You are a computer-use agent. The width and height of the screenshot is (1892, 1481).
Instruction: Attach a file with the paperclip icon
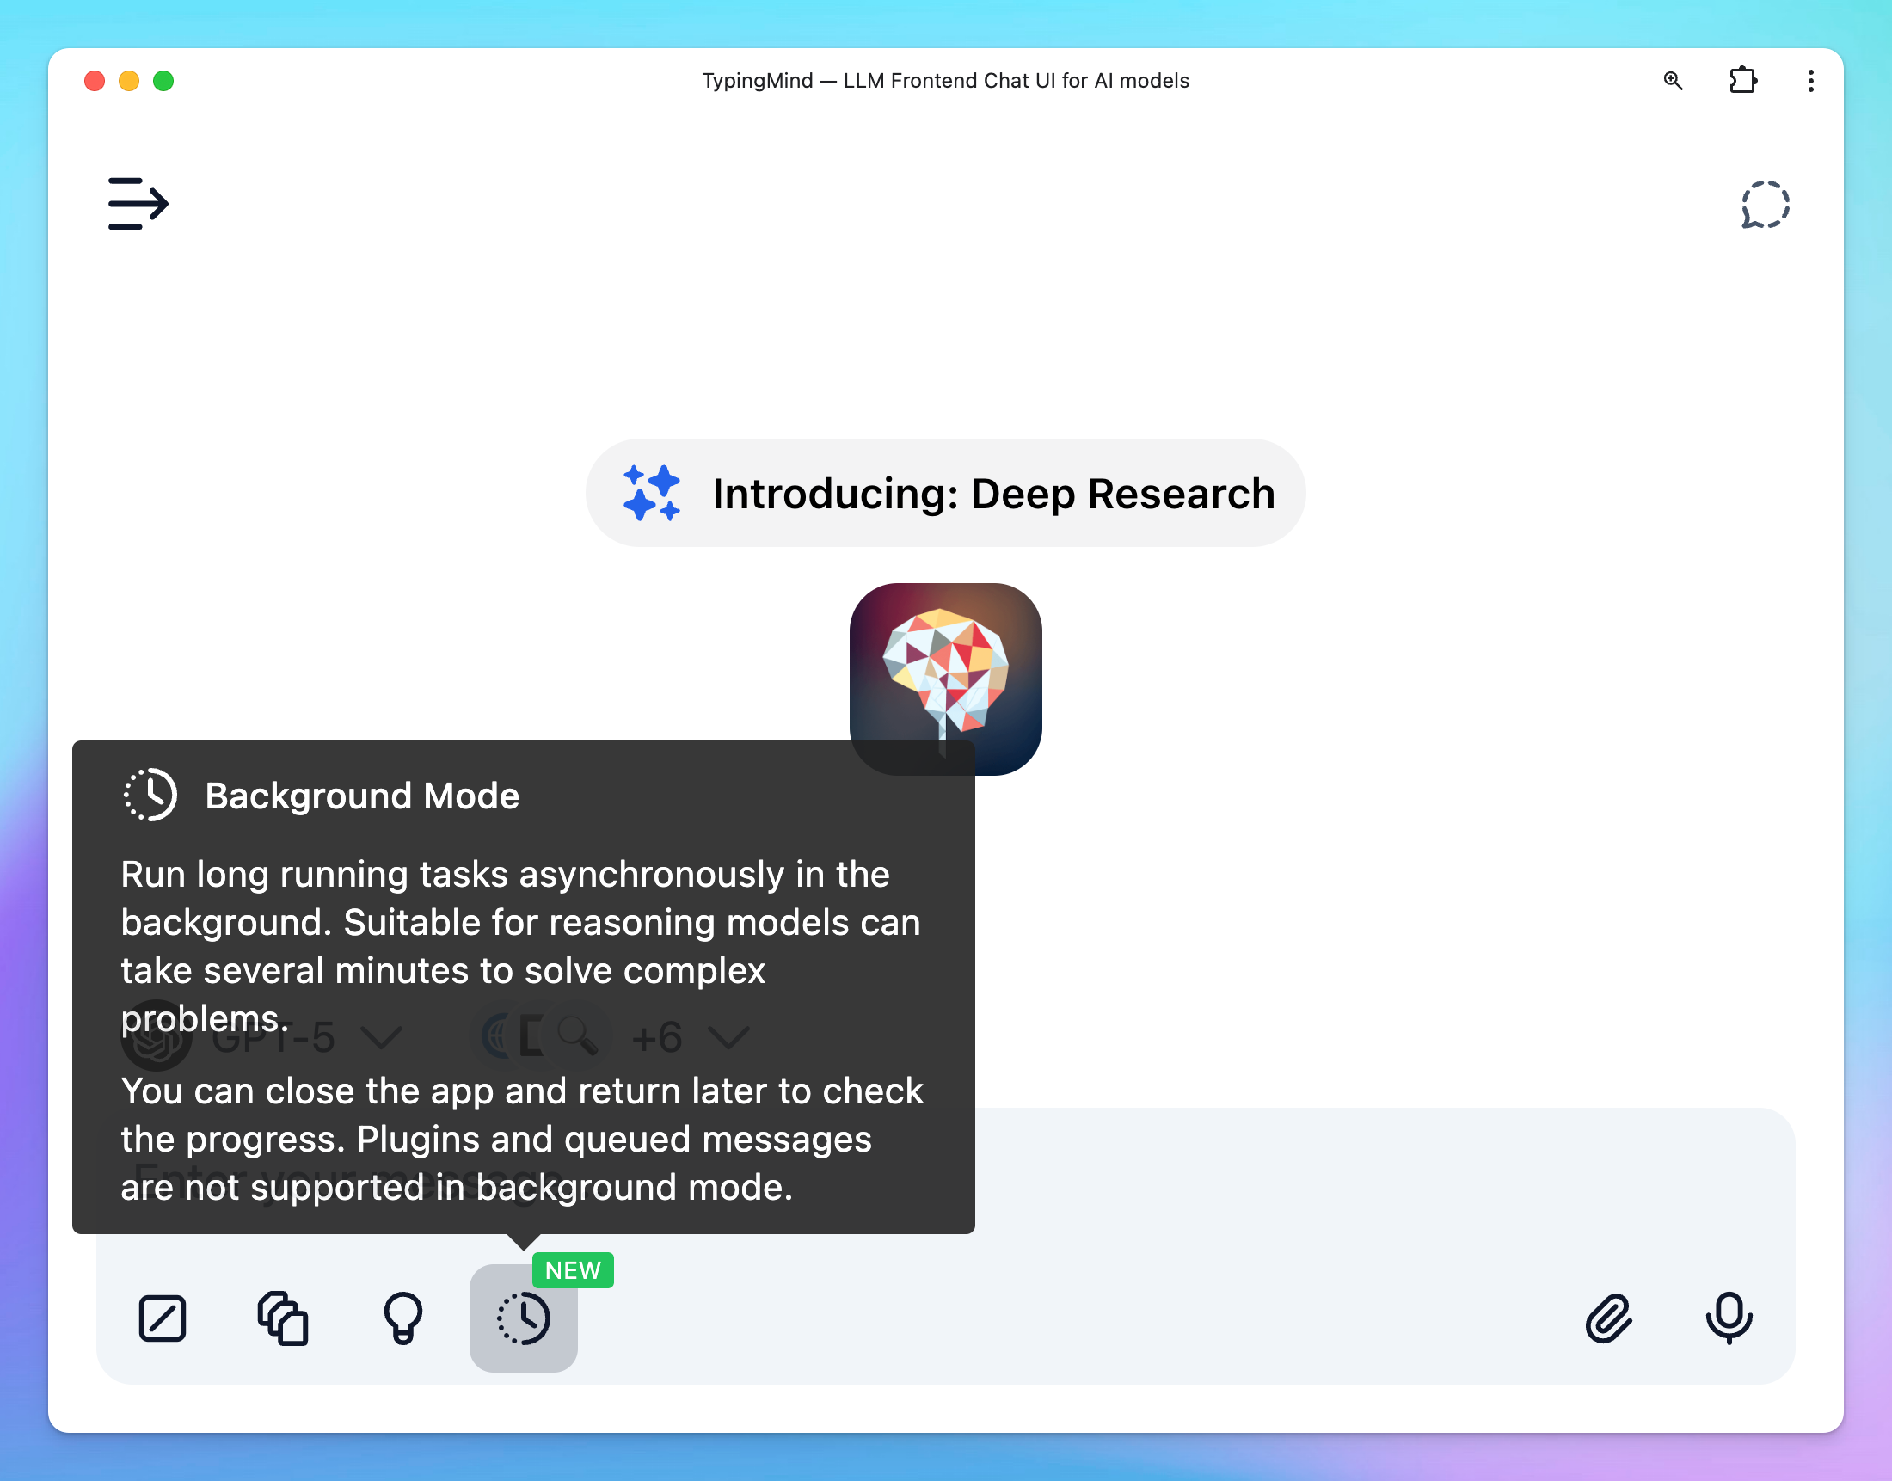click(1608, 1318)
